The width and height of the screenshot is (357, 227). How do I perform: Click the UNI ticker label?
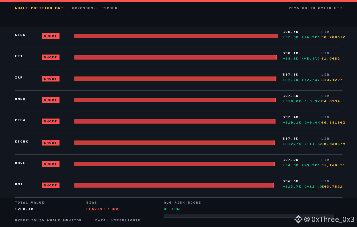[x=19, y=184]
